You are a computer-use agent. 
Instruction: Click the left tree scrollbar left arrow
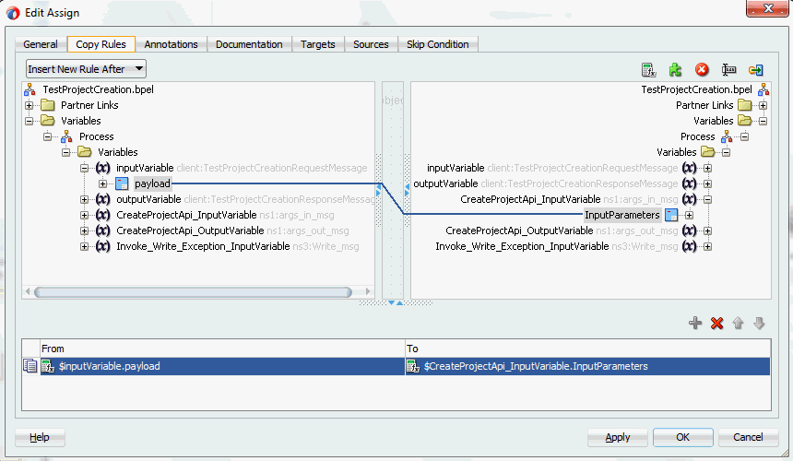(28, 291)
